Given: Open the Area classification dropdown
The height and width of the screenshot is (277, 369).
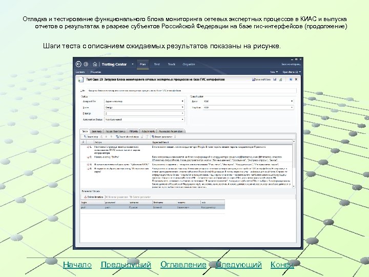Looking at the screenshot, I should (248, 101).
